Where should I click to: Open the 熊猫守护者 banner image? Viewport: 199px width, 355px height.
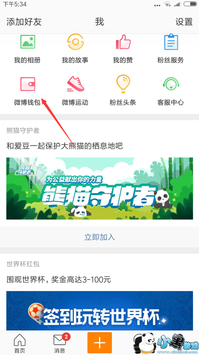pyautogui.click(x=100, y=188)
